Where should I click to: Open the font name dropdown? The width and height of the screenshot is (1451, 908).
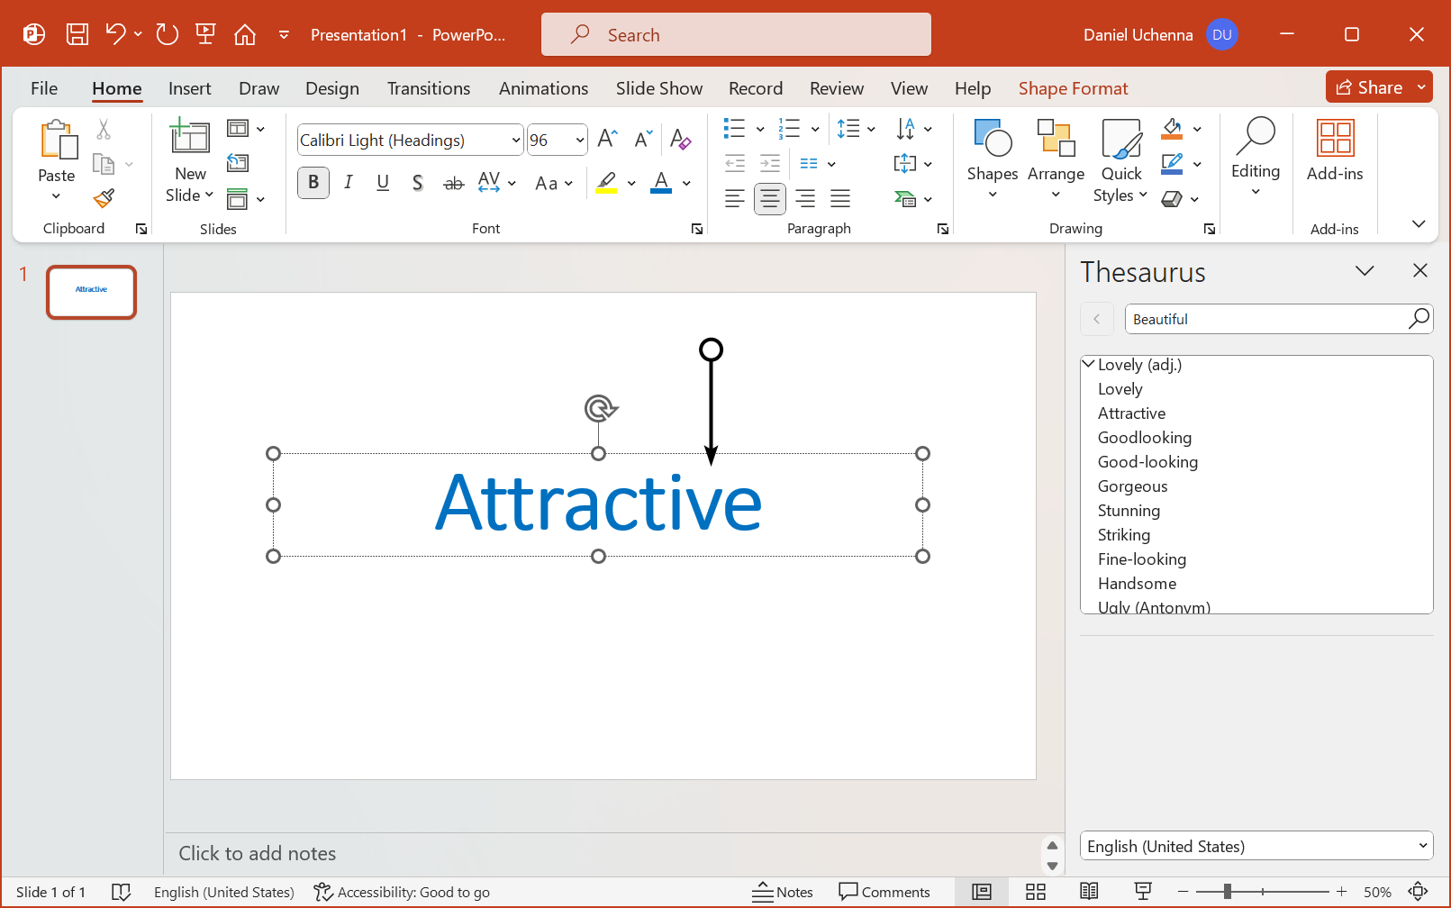(x=515, y=141)
